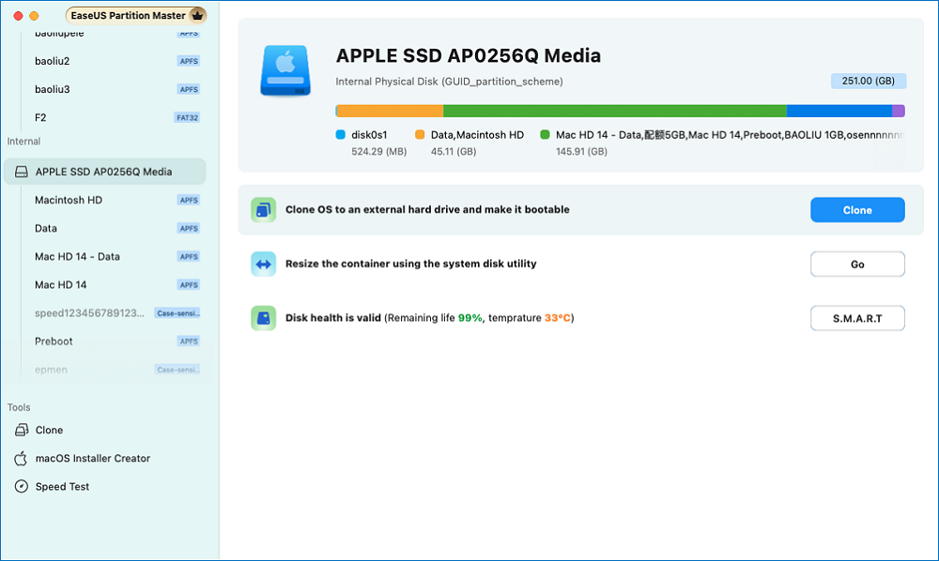The image size is (939, 561).
Task: Click "Resize the container using the system disk utility"
Action: pos(411,264)
